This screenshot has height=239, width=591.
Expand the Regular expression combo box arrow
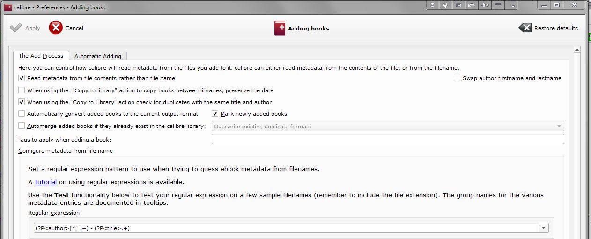pyautogui.click(x=544, y=228)
